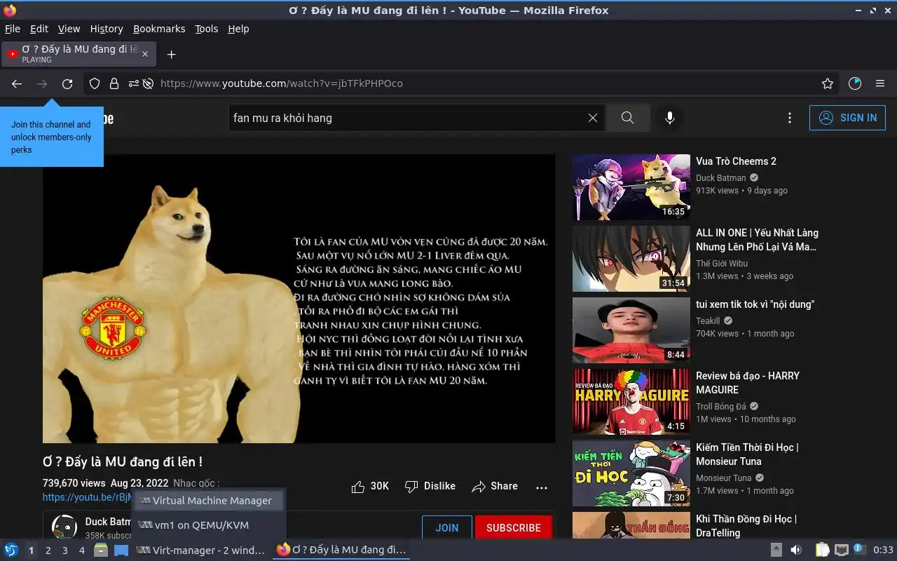The height and width of the screenshot is (561, 897).
Task: Open Kiếm Tiền Thời Đi Học thumbnail
Action: [631, 473]
